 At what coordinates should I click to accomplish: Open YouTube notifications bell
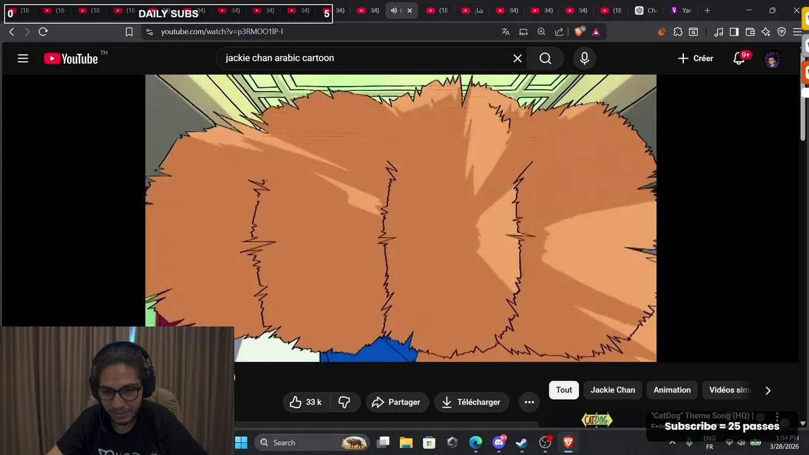[x=739, y=58]
